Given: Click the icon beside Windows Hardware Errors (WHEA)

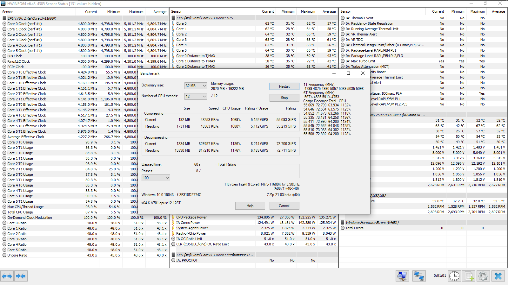Looking at the screenshot, I should (x=343, y=223).
